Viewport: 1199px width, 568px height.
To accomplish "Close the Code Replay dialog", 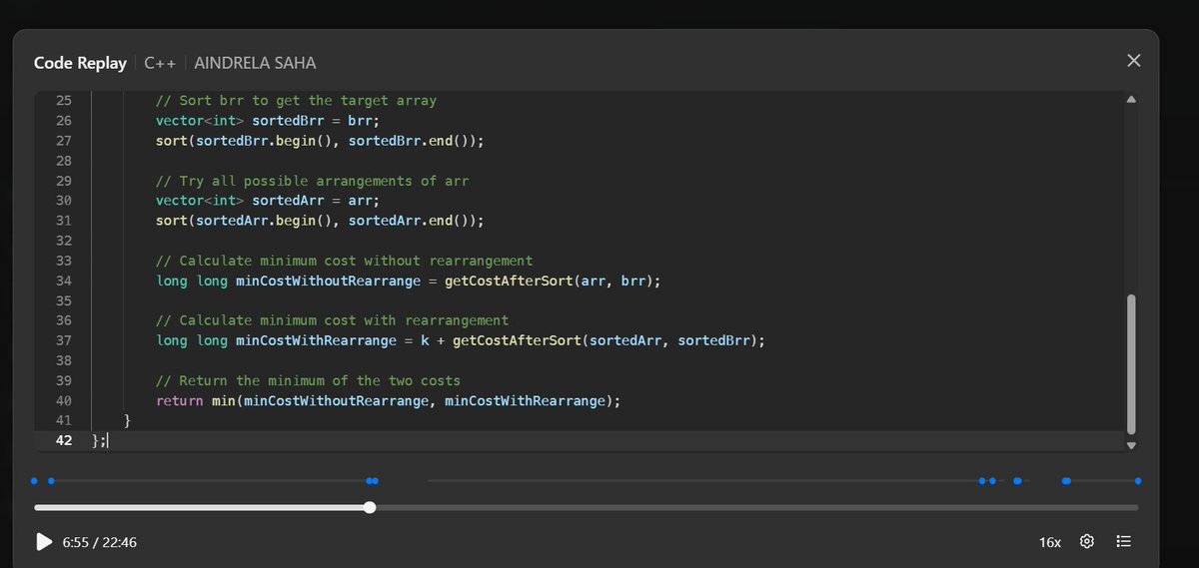I will pos(1133,61).
